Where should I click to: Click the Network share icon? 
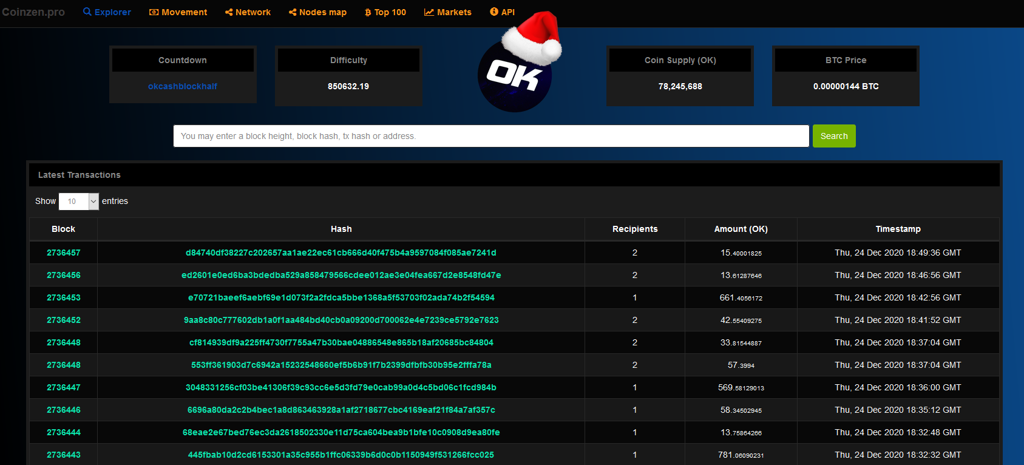coord(229,12)
